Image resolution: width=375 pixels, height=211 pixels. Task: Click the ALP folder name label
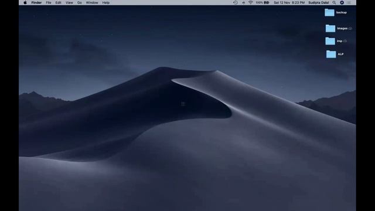click(x=340, y=55)
